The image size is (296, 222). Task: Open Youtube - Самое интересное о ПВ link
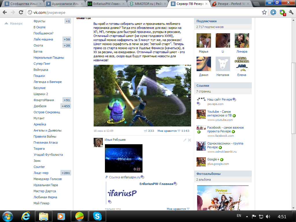click(x=219, y=113)
